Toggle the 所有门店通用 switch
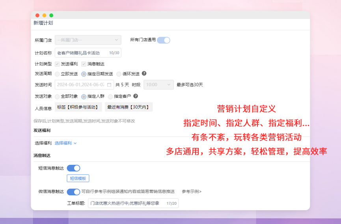Viewport: 341px width, 224px height. [x=164, y=40]
